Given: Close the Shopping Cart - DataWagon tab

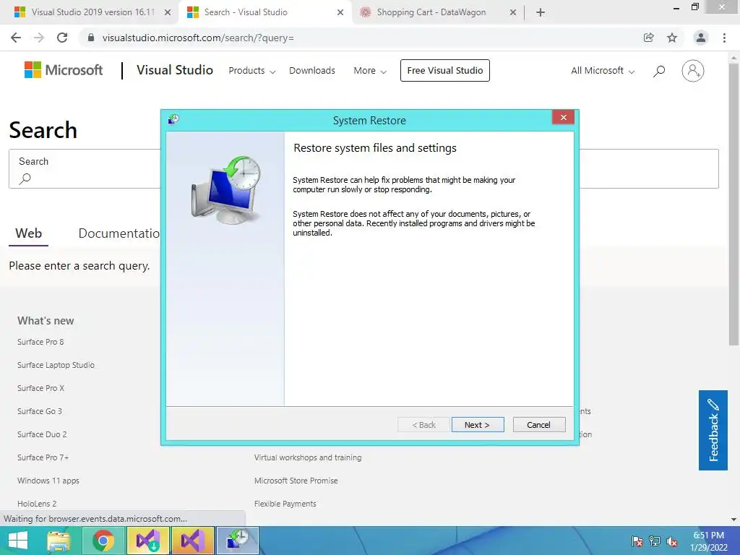Looking at the screenshot, I should pos(513,12).
